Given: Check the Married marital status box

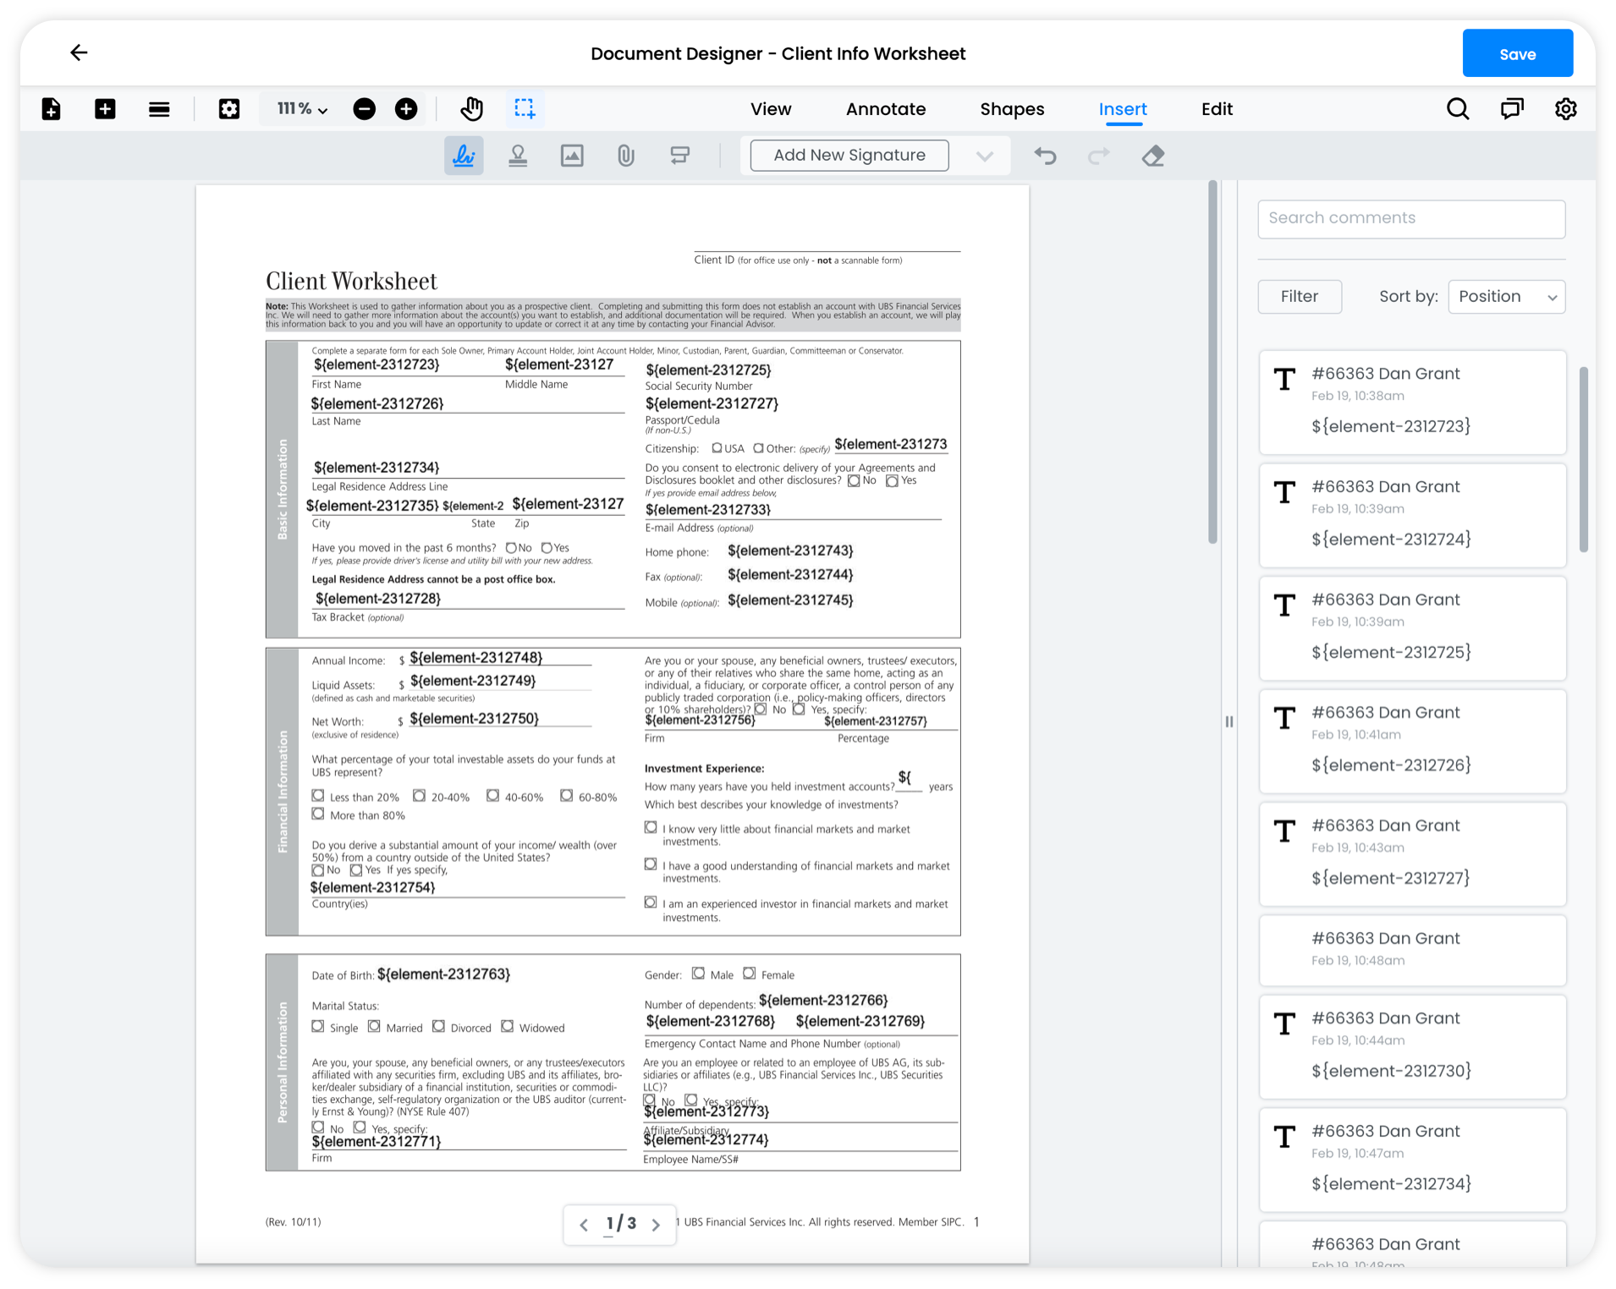Looking at the screenshot, I should point(375,1027).
